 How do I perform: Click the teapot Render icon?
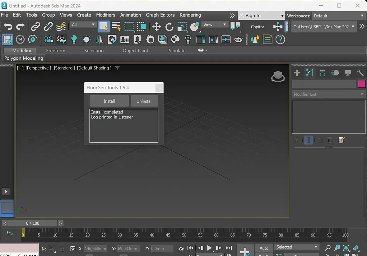coord(238,39)
